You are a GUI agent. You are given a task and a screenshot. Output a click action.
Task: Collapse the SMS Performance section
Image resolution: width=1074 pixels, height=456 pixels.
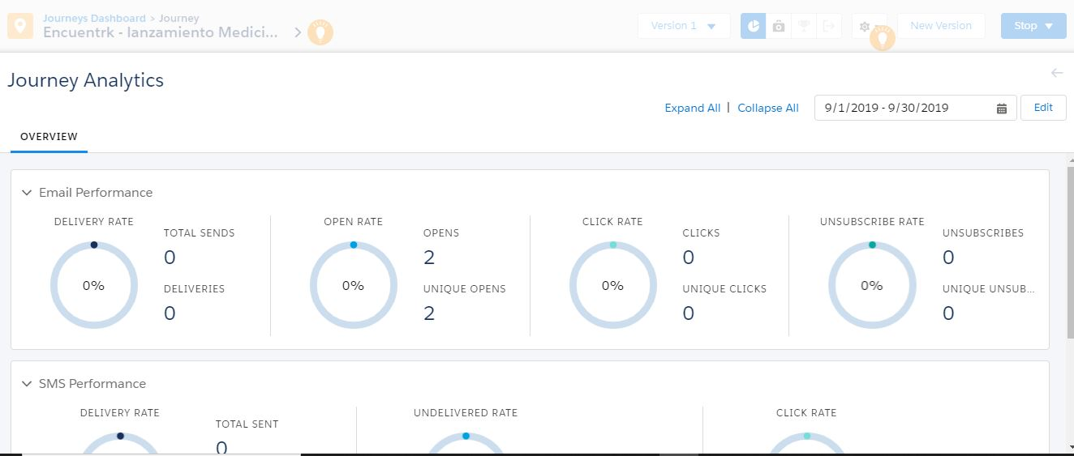[x=27, y=384]
